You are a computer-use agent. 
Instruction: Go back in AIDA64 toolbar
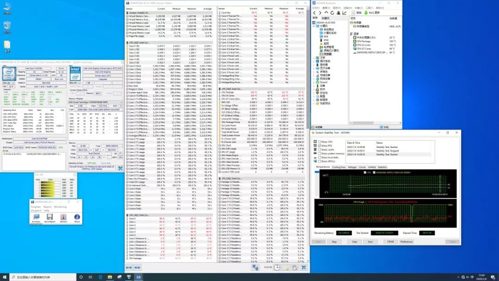(x=315, y=13)
